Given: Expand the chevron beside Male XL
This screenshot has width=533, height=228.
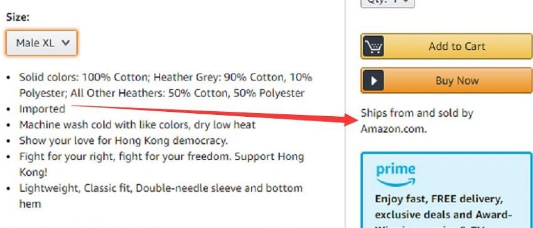Looking at the screenshot, I should tap(66, 43).
